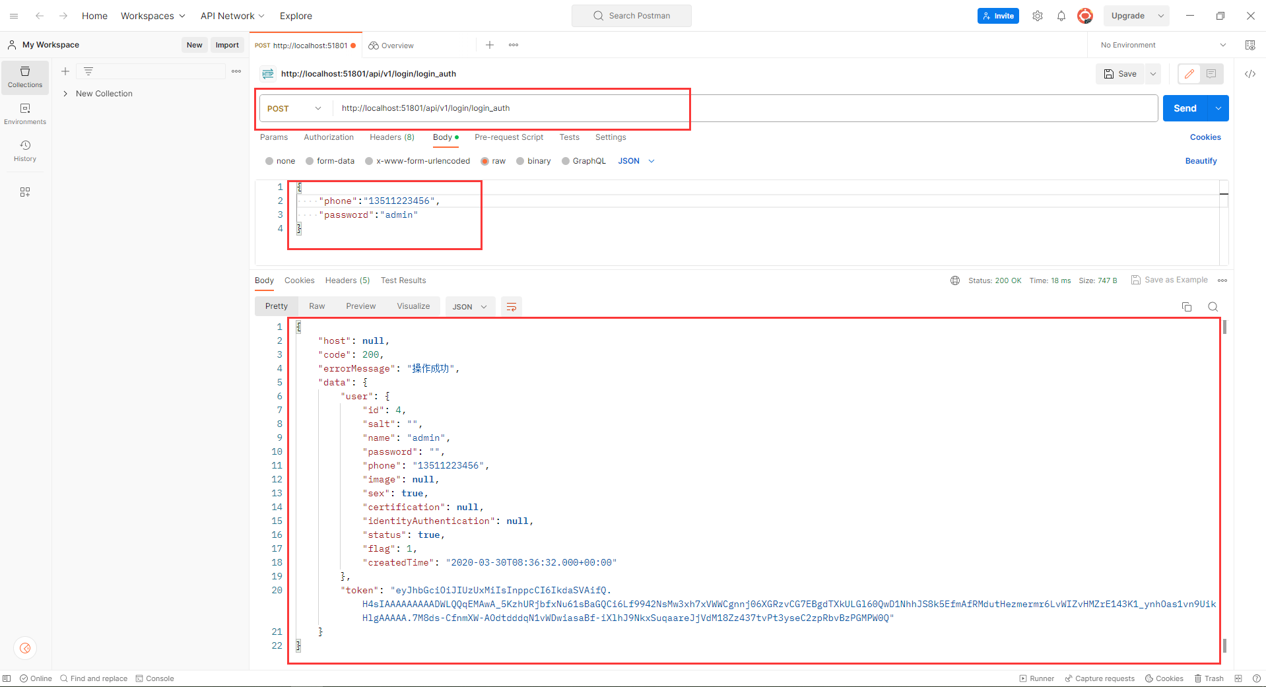Open the notifications bell
This screenshot has height=687, width=1266.
[1061, 16]
